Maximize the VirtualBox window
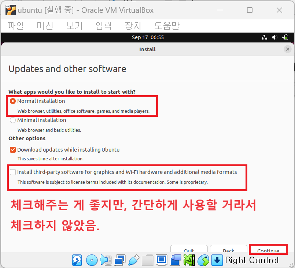Screen dimensions: 295x268 [x=250, y=10]
